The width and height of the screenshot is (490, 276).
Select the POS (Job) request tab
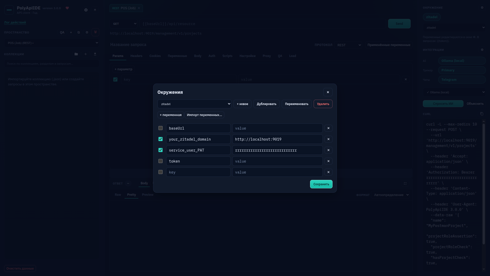click(x=126, y=8)
